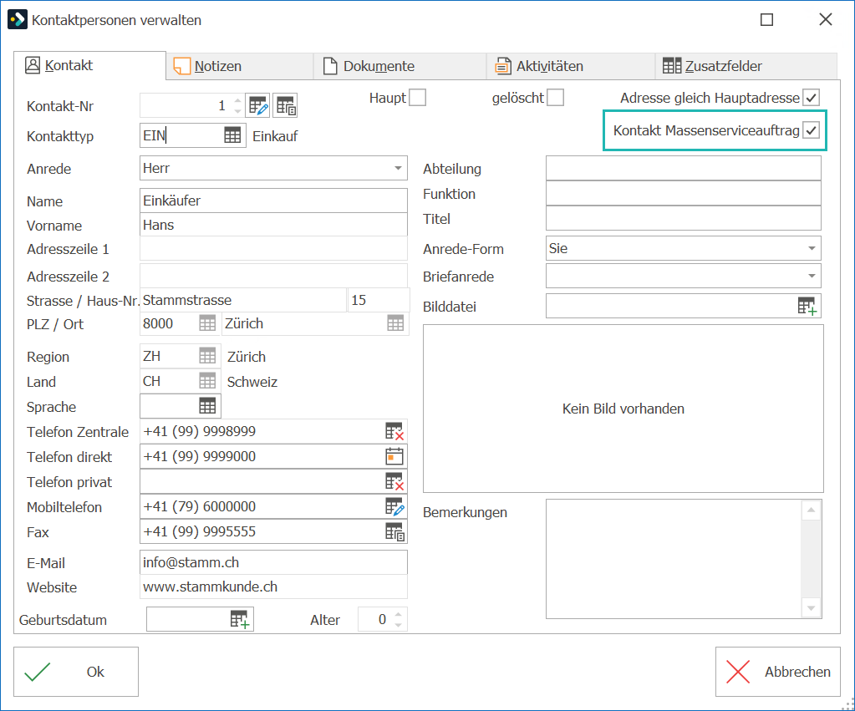The image size is (855, 711).
Task: Uncheck Adresse gleich Hauptadresse
Action: (x=811, y=98)
